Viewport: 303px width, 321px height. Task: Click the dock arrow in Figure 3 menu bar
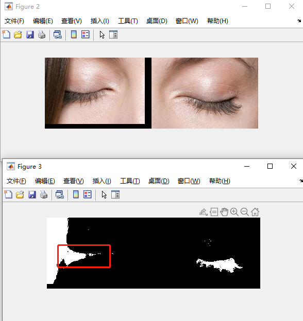pos(301,181)
